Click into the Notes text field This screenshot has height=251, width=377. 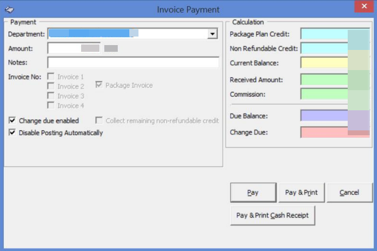pos(134,63)
